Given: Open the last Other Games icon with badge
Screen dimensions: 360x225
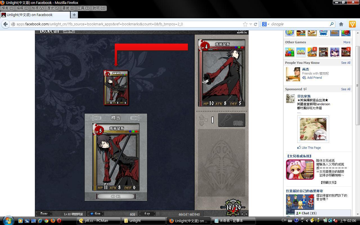Looking at the screenshot, I should (346, 52).
